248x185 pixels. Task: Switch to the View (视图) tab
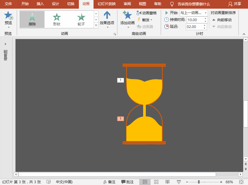142,4
